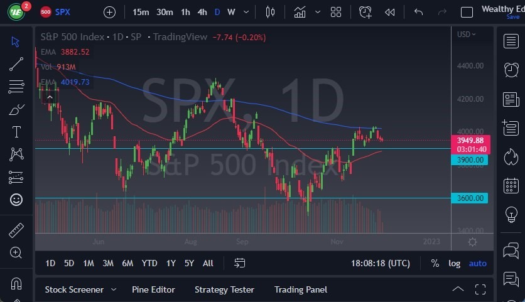Open the Strategy Tester tab
The height and width of the screenshot is (302, 525).
click(x=224, y=289)
